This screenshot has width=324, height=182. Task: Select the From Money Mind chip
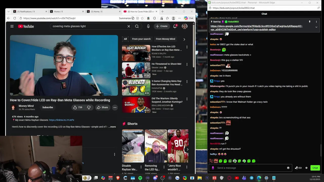(x=166, y=39)
